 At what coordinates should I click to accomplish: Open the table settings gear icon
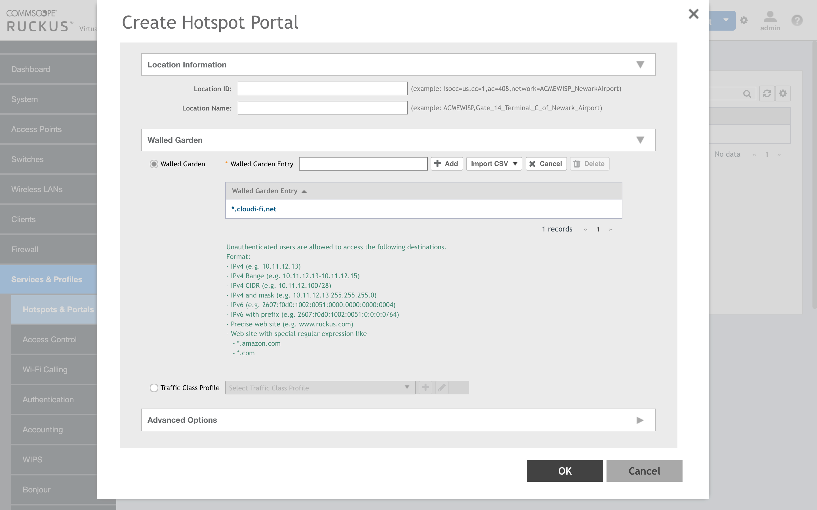[x=784, y=93]
